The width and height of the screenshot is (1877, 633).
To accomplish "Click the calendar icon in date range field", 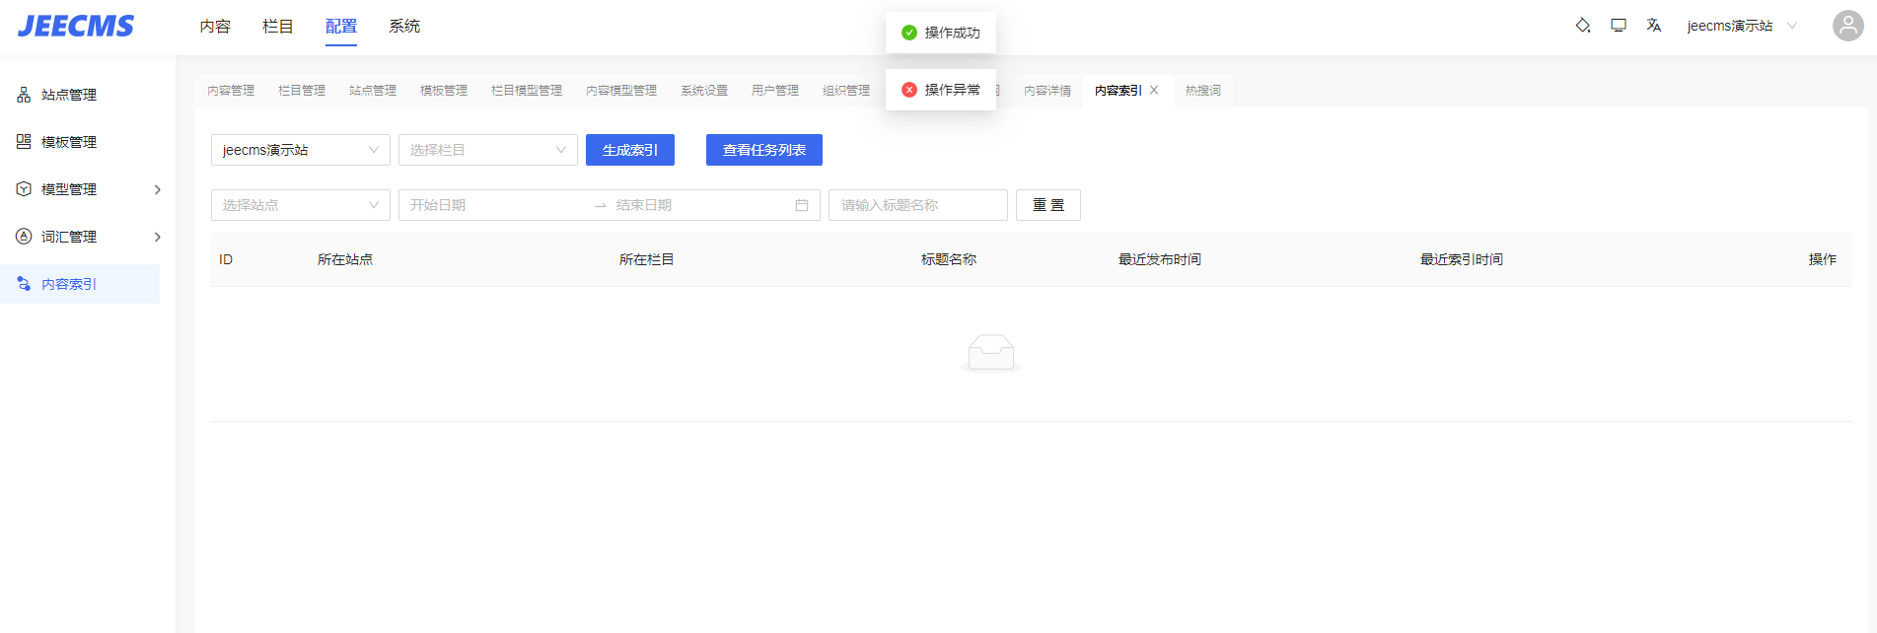I will pos(802,205).
